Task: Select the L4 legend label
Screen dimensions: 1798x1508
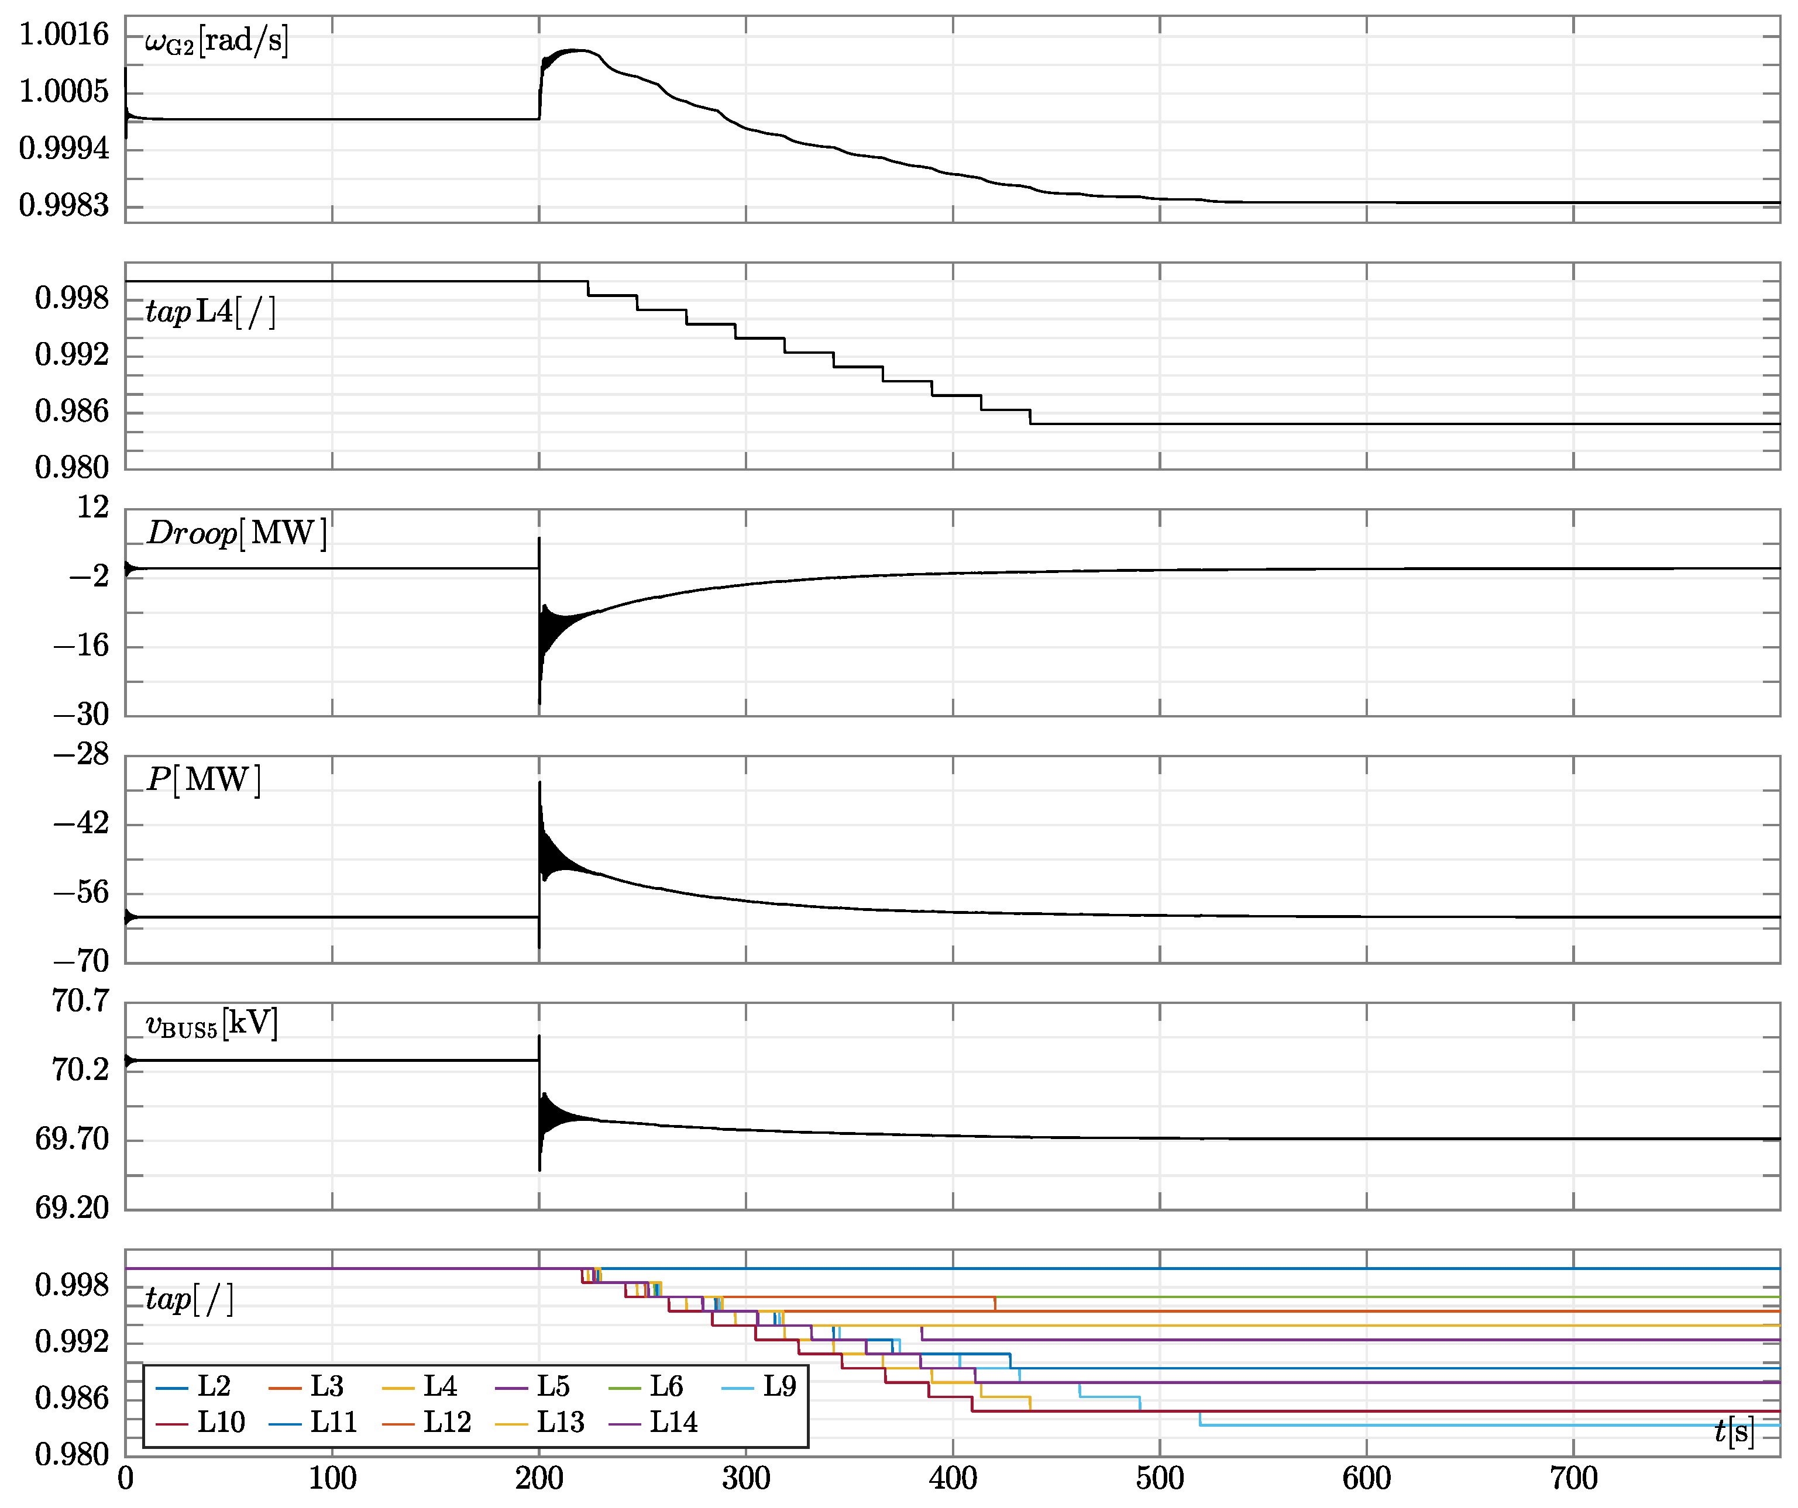Action: [x=440, y=1386]
